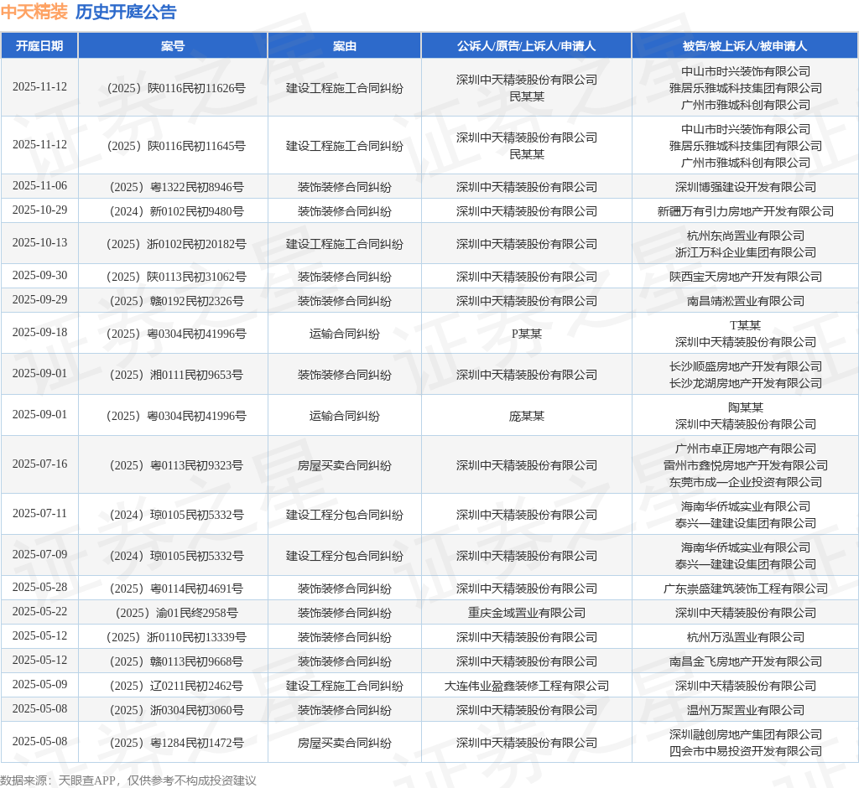Click defendant 浙江万科企业集团有限公司
Viewport: 859px width, 788px height.
(x=745, y=252)
